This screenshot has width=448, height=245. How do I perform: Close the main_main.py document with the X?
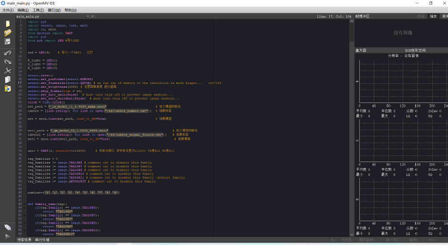click(92, 16)
